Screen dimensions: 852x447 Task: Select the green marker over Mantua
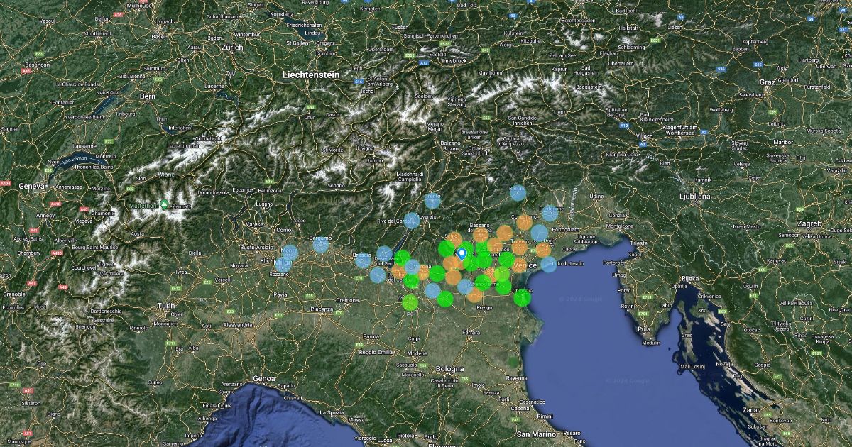[410, 302]
